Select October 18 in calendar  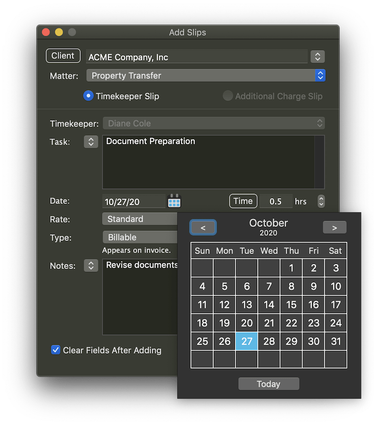tap(202, 323)
